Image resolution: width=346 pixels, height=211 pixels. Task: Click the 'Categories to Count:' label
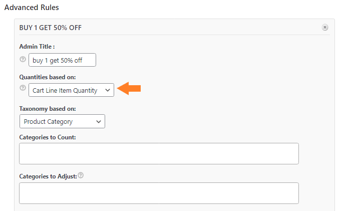pos(48,137)
